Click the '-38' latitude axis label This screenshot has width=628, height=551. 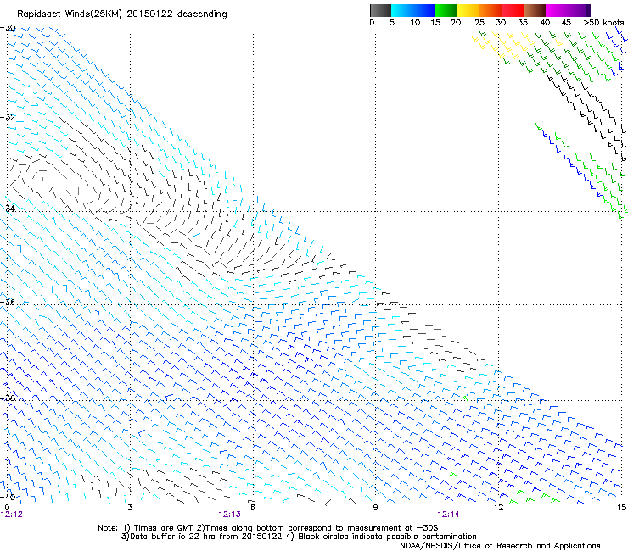coord(8,398)
